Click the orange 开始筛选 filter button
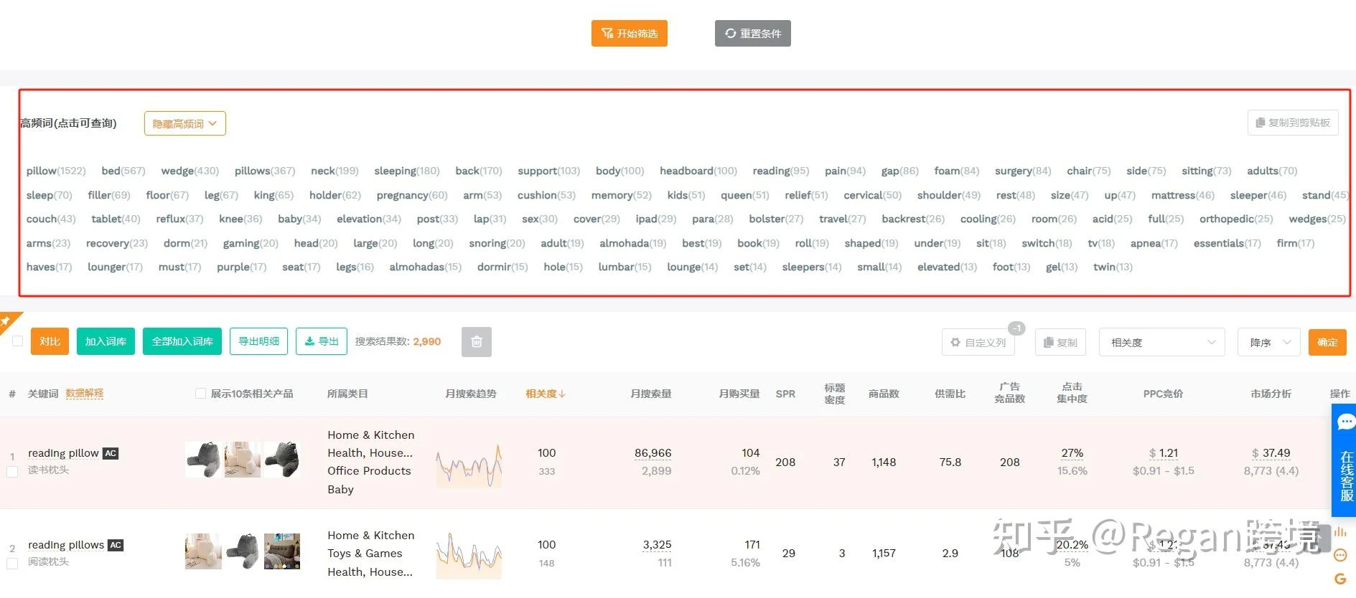1356x598 pixels. point(629,33)
